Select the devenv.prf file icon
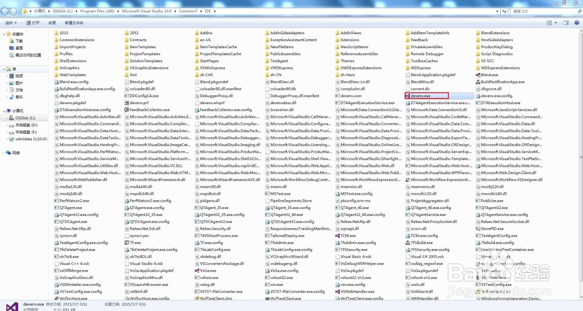This screenshot has height=311, width=583. pos(127,103)
